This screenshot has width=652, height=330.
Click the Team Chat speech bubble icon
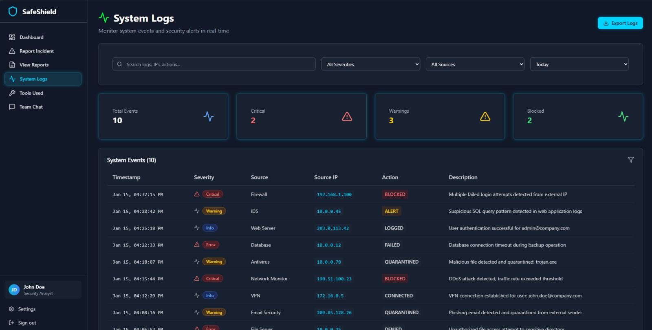pos(12,107)
